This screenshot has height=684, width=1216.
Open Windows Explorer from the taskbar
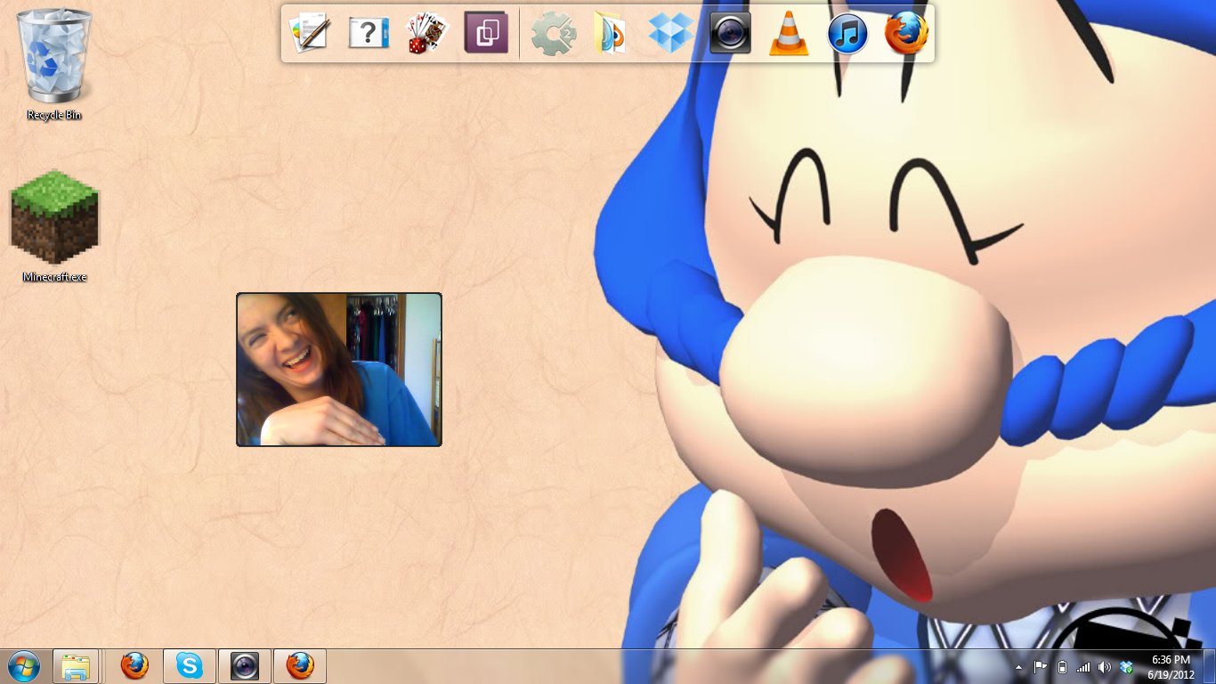[76, 666]
